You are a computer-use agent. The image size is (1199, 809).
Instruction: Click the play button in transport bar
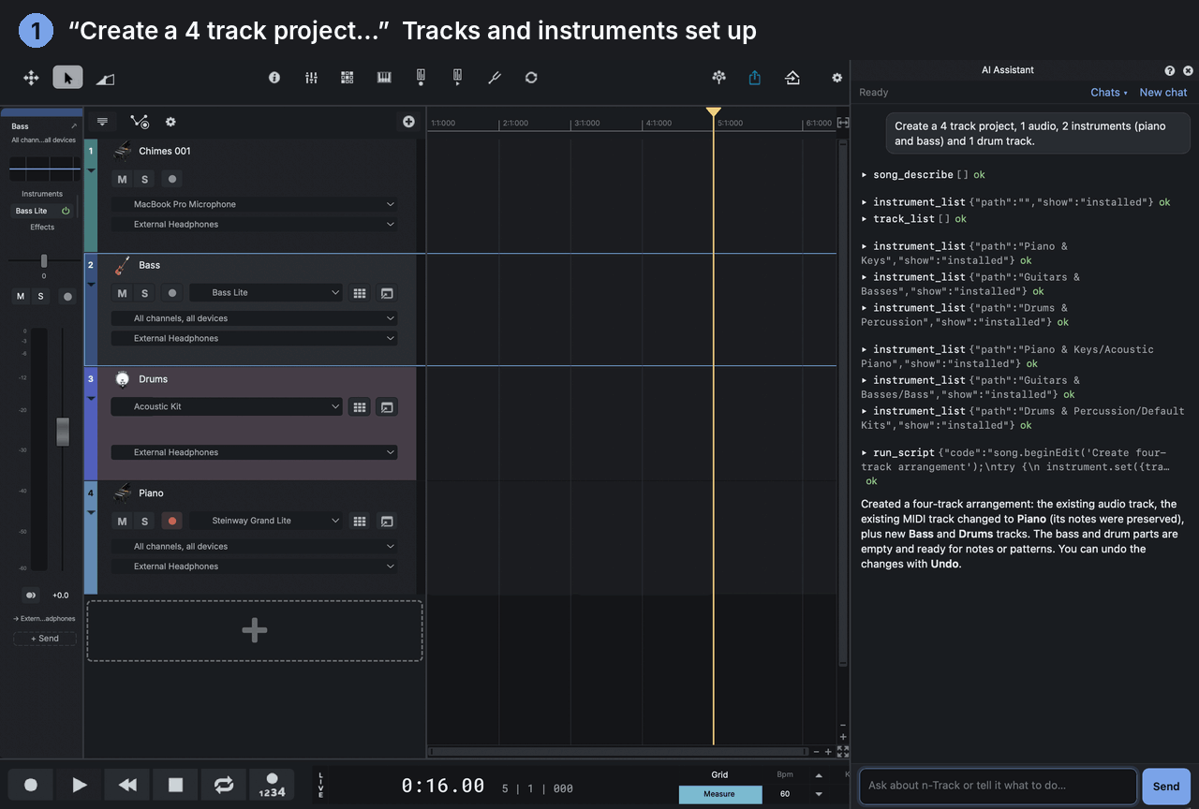coord(80,785)
